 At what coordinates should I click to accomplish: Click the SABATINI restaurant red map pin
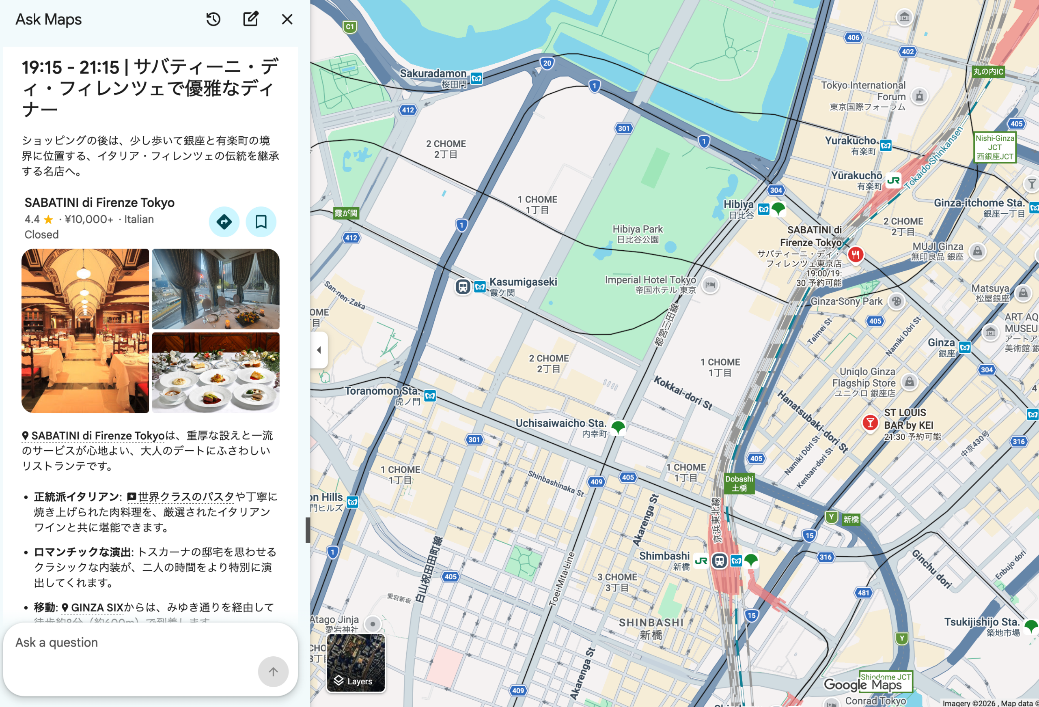[x=855, y=255]
